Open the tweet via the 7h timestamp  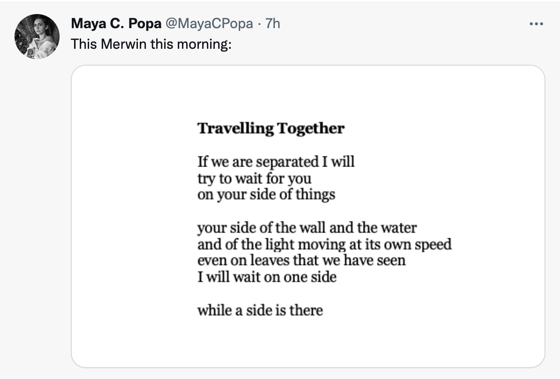[272, 23]
